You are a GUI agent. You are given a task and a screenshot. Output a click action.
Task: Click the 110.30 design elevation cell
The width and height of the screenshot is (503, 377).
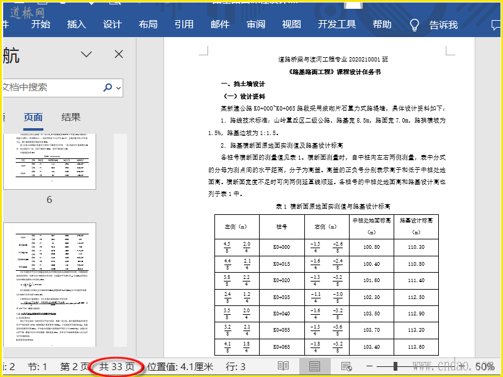(416, 247)
